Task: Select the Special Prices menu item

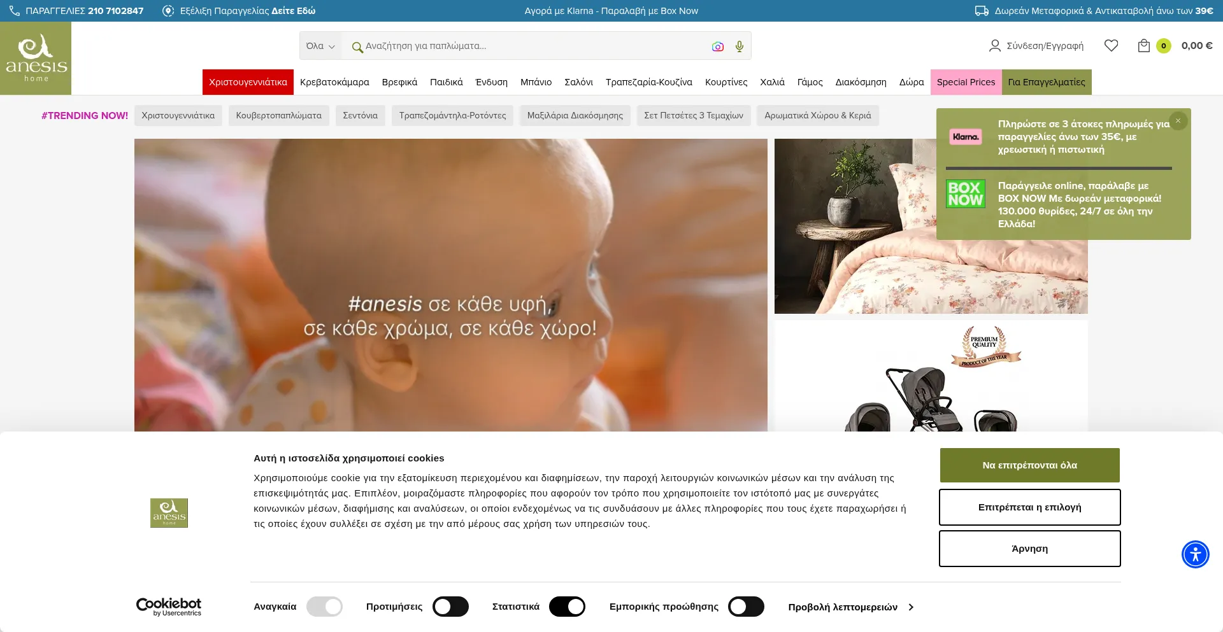Action: tap(966, 82)
